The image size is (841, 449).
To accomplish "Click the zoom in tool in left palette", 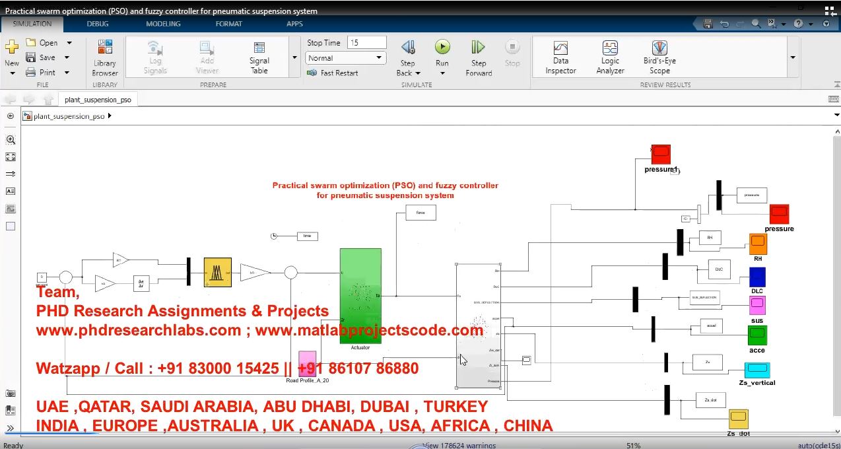I will pyautogui.click(x=10, y=140).
